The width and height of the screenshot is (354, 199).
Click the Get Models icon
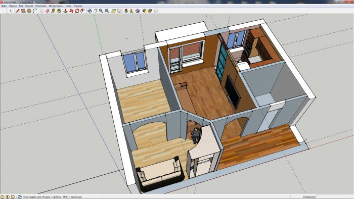145,11
